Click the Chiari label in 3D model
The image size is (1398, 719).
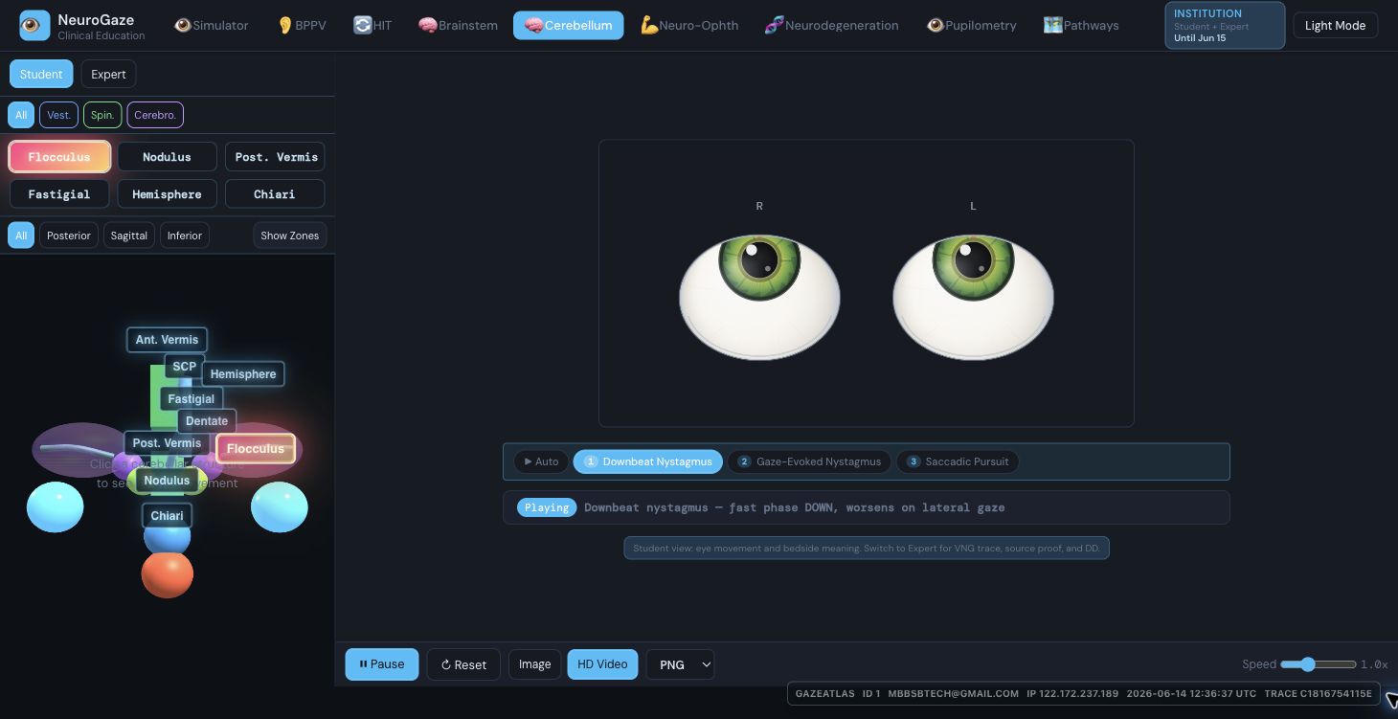tap(167, 516)
